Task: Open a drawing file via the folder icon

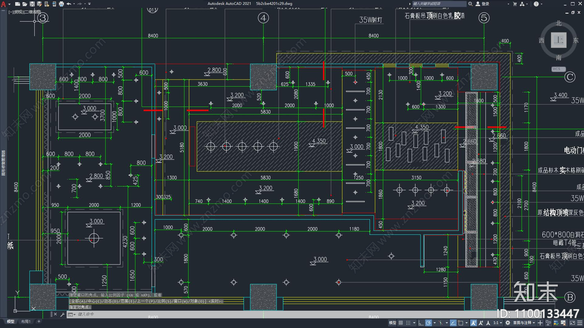Action: click(25, 4)
